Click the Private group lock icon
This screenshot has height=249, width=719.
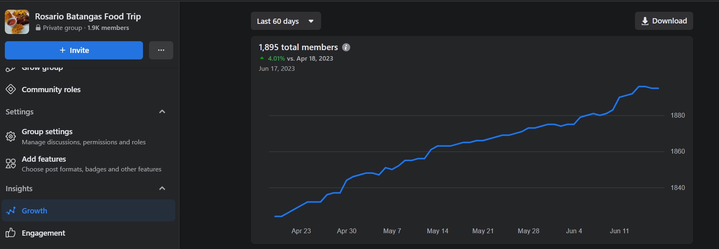tap(38, 28)
